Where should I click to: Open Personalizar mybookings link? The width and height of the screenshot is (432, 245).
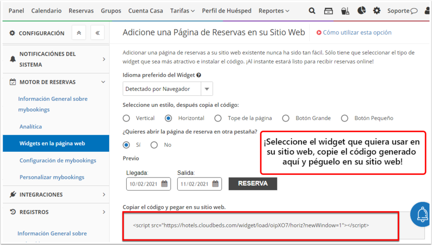point(52,177)
